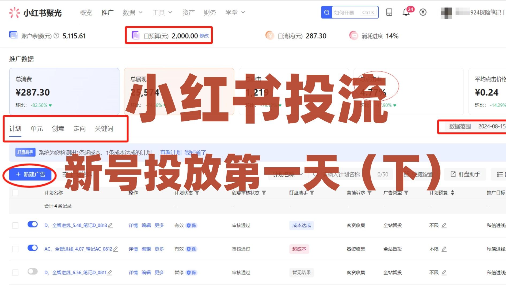Open 推广 in top navigation
Screen dimensions: 506x289
107,13
